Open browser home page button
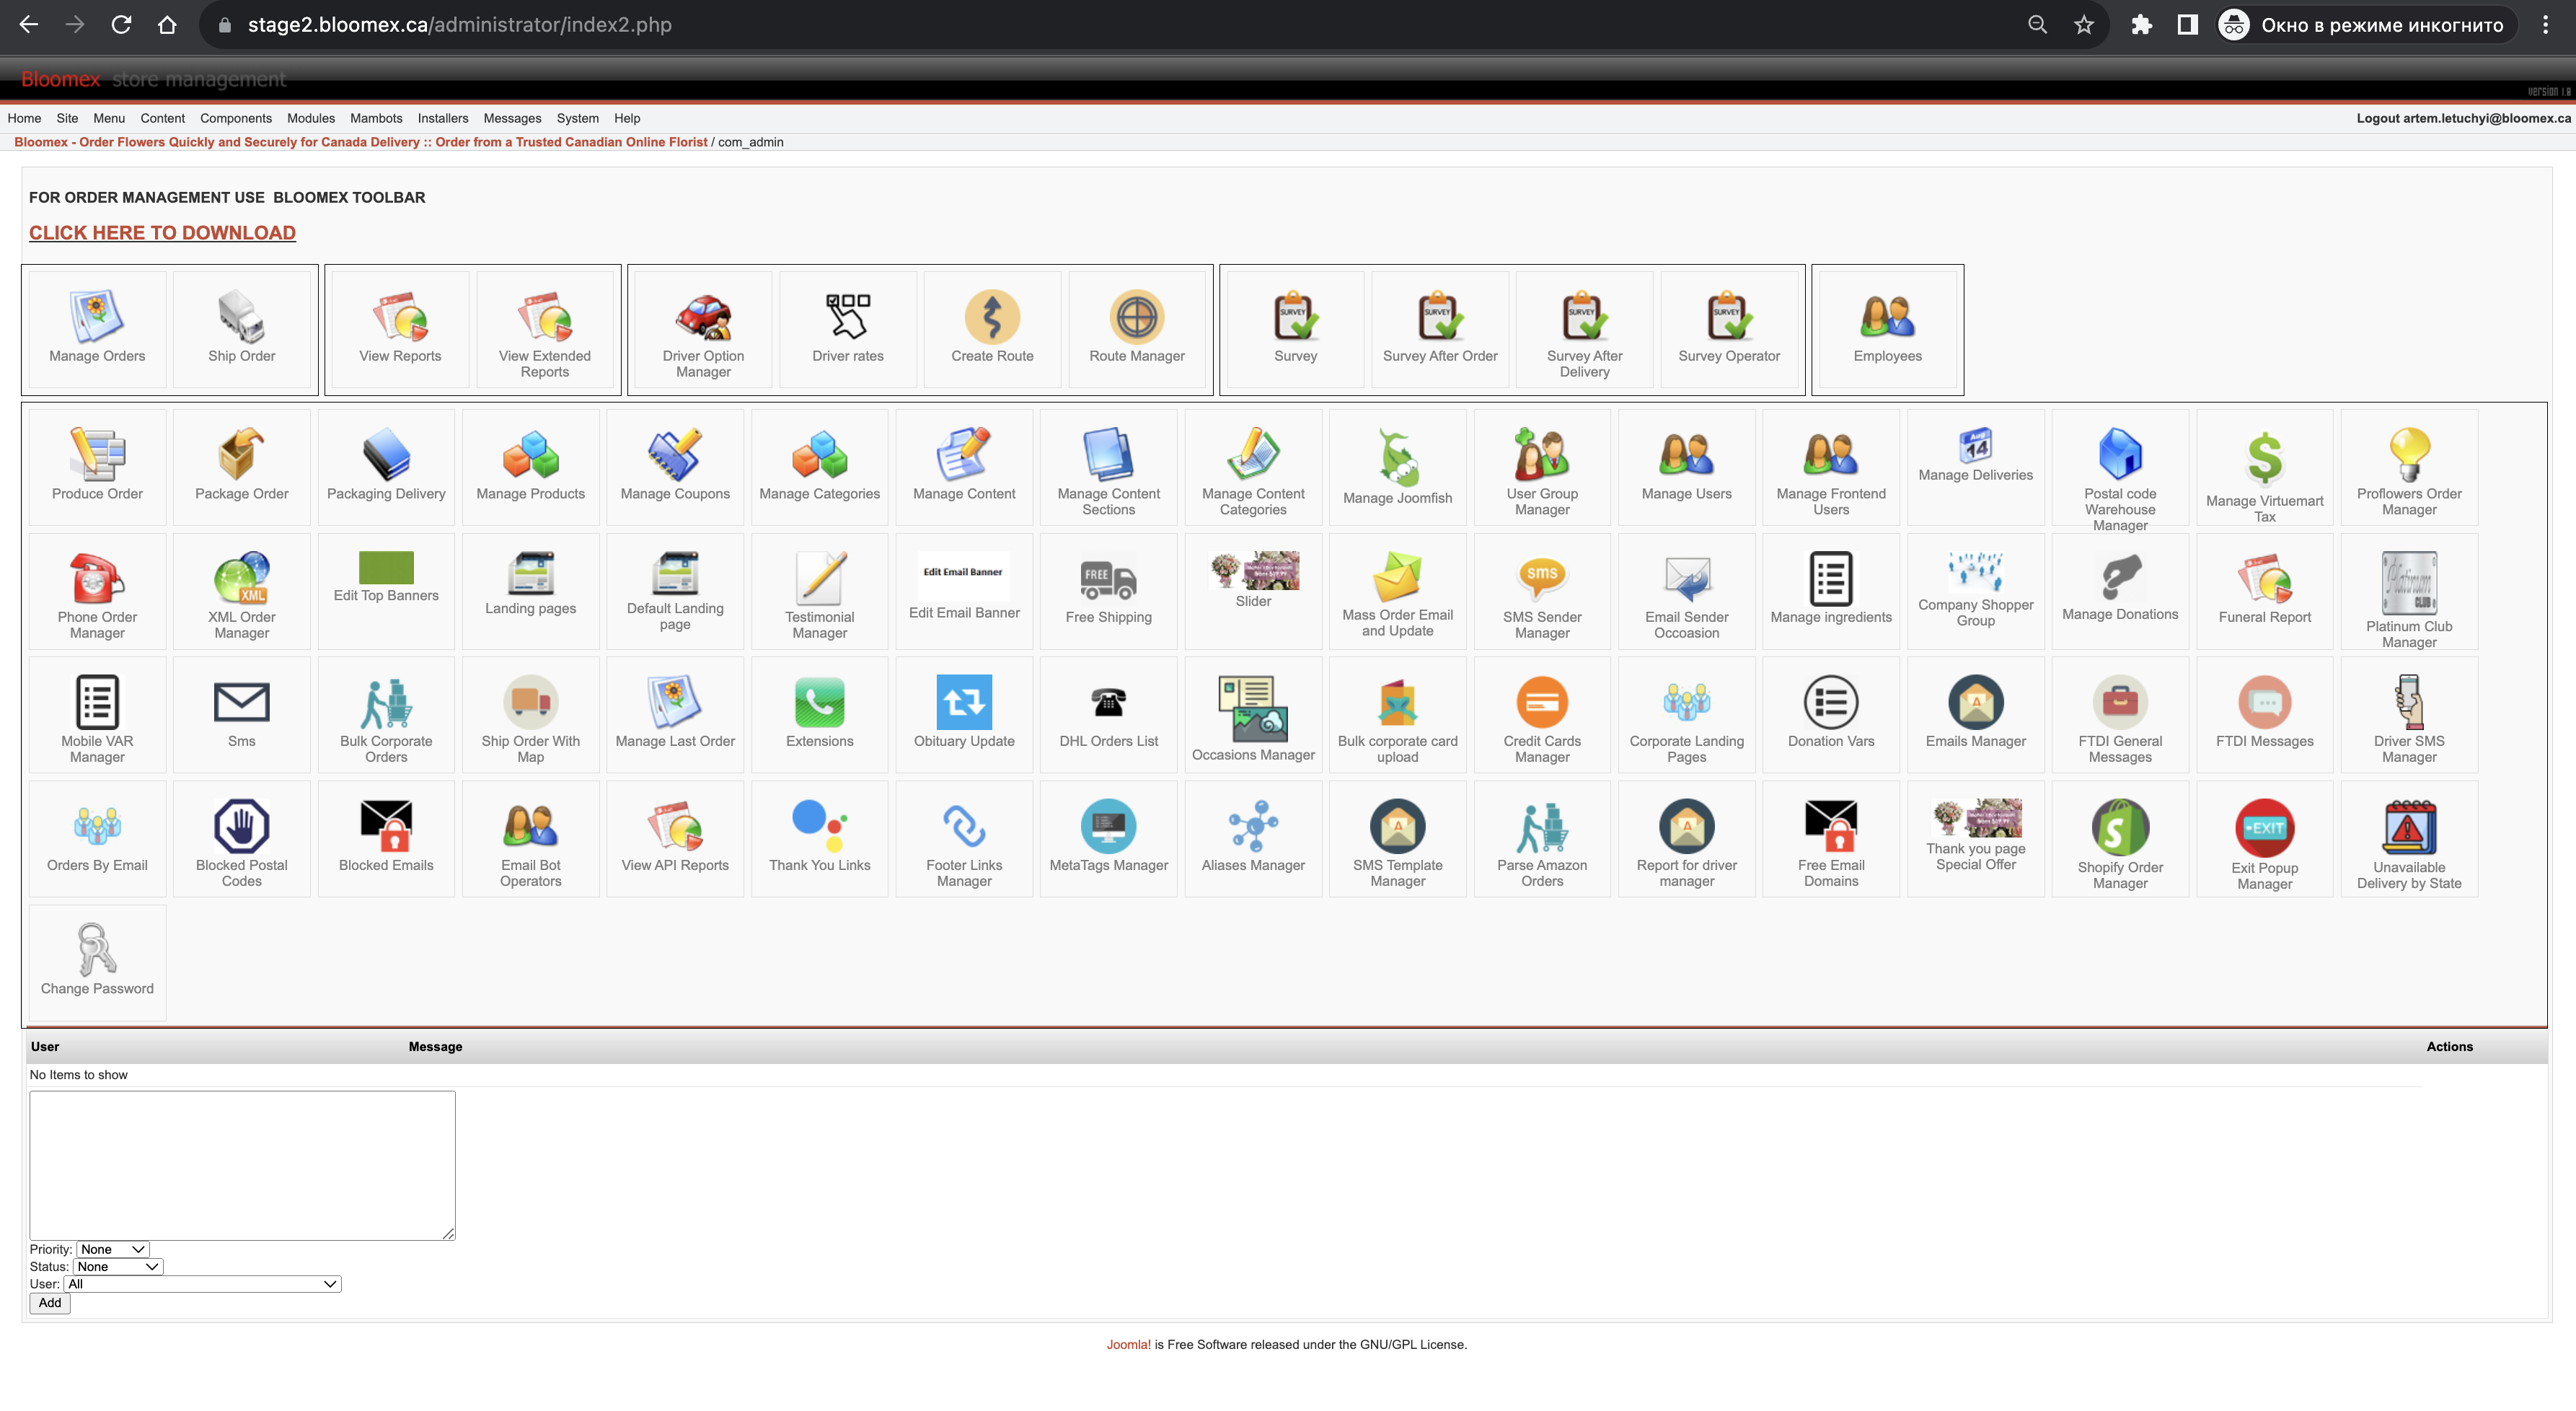Image resolution: width=2576 pixels, height=1411 pixels. tap(167, 25)
